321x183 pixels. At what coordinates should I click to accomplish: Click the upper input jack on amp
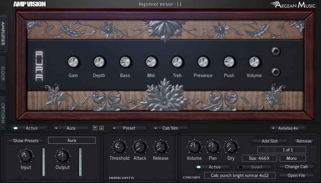[x=276, y=51]
